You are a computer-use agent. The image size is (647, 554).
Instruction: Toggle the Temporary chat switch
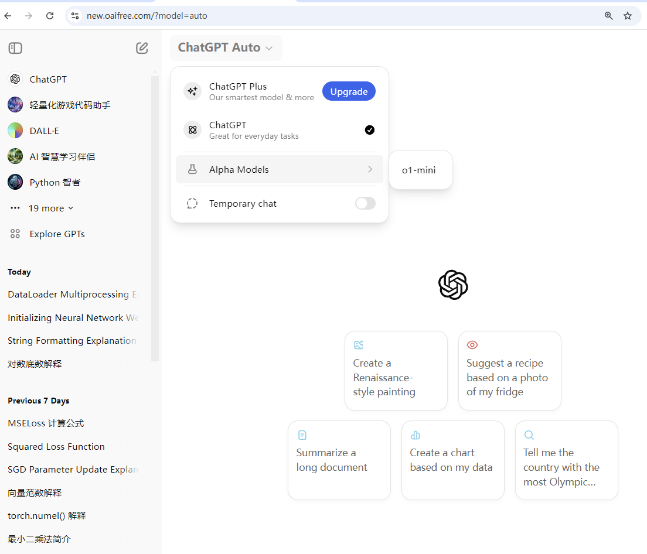[366, 203]
